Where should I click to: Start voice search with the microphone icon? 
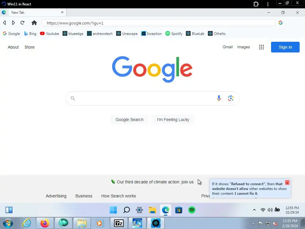click(219, 98)
